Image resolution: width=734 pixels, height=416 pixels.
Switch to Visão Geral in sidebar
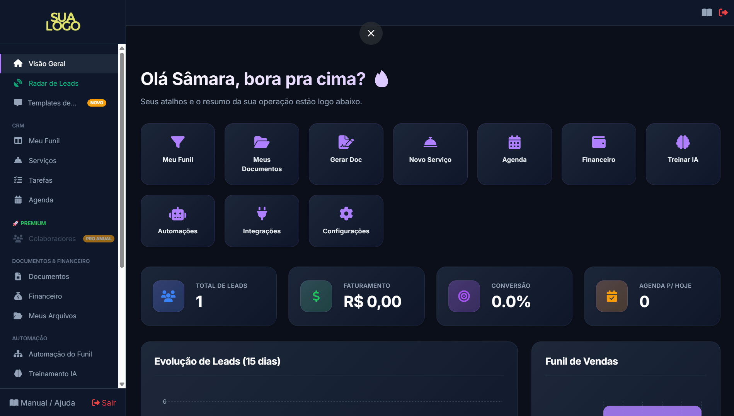(47, 63)
